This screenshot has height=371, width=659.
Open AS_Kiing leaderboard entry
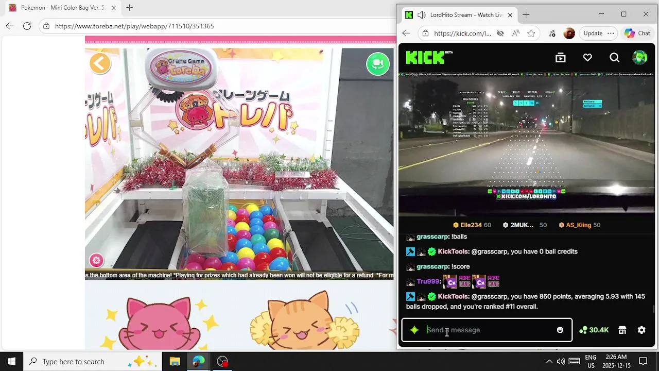[x=579, y=225]
